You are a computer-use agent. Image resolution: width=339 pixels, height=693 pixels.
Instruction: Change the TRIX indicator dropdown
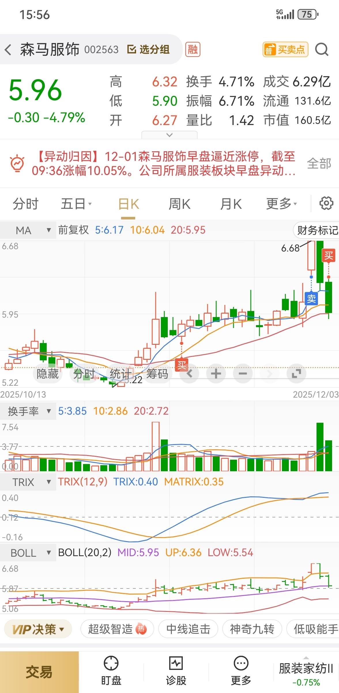point(28,482)
